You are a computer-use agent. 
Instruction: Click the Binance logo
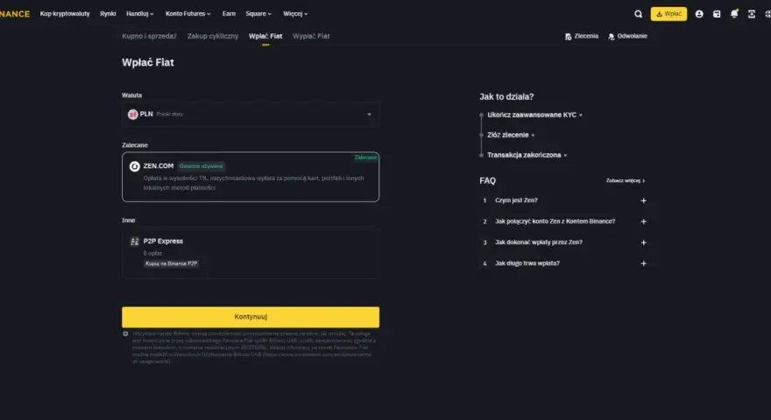15,14
